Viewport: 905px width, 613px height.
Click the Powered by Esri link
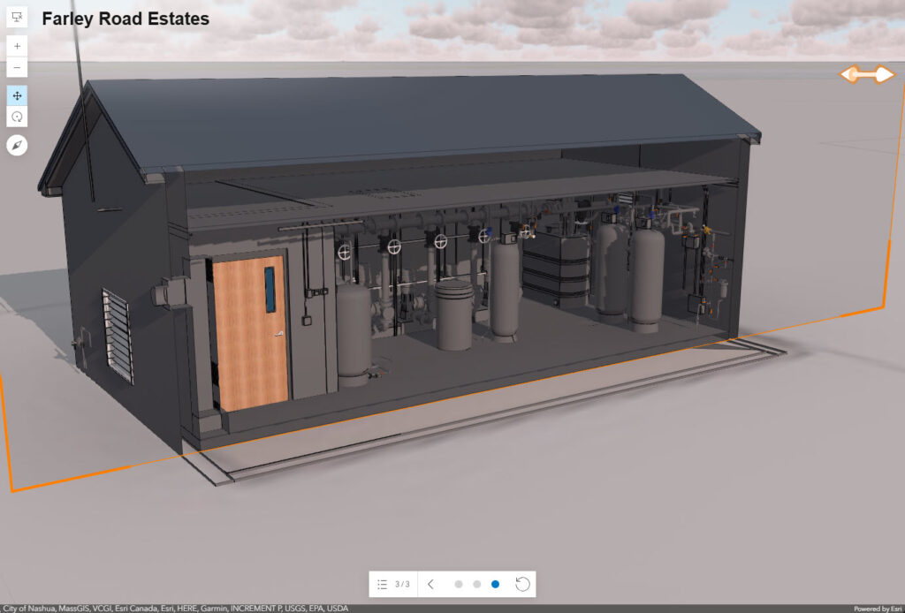coord(879,609)
